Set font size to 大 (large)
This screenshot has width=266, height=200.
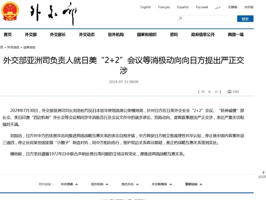(x=209, y=92)
